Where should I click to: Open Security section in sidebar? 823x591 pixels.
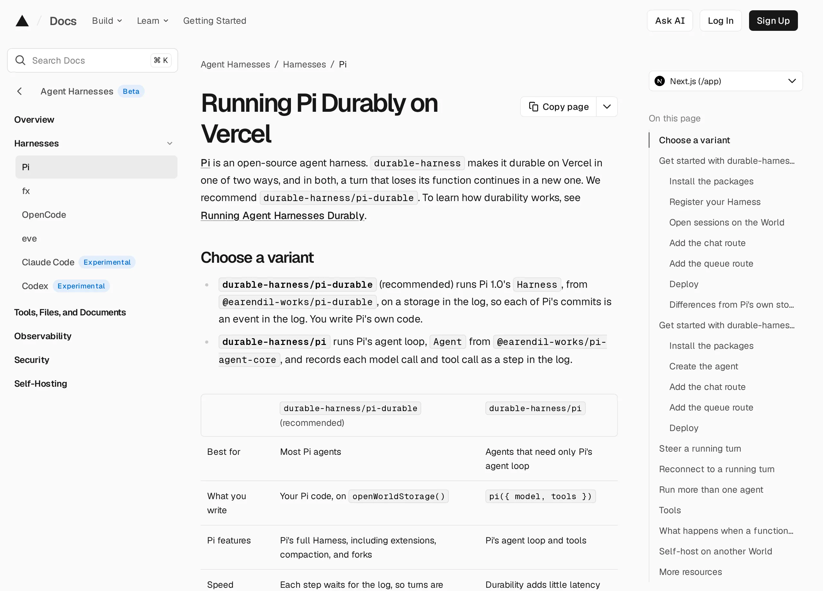(32, 360)
